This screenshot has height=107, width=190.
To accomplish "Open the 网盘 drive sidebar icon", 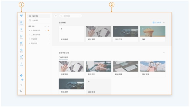I will pos(21,37).
